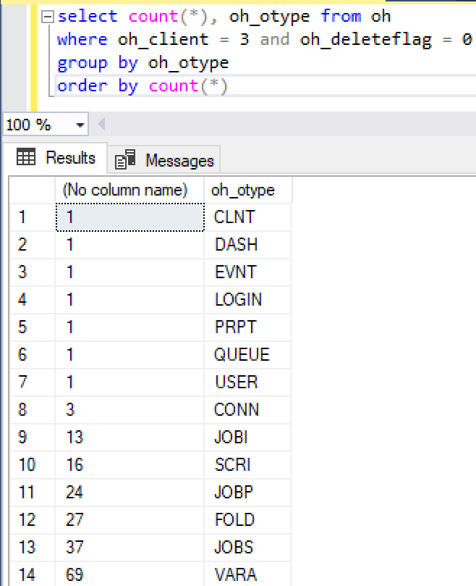Collapse the select query code block

coord(47,17)
